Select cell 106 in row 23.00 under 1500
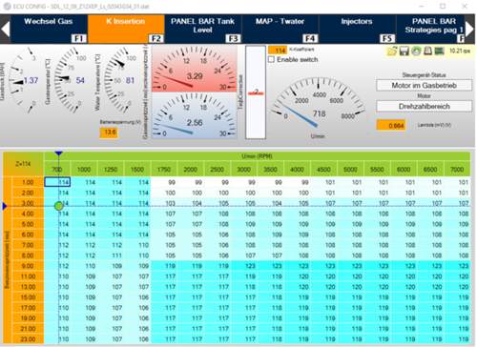Screen dimensions: 477x347 click(137, 339)
